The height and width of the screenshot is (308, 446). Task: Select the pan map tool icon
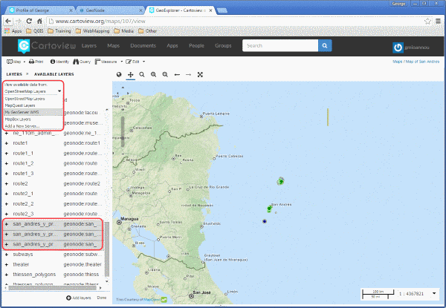pos(131,75)
